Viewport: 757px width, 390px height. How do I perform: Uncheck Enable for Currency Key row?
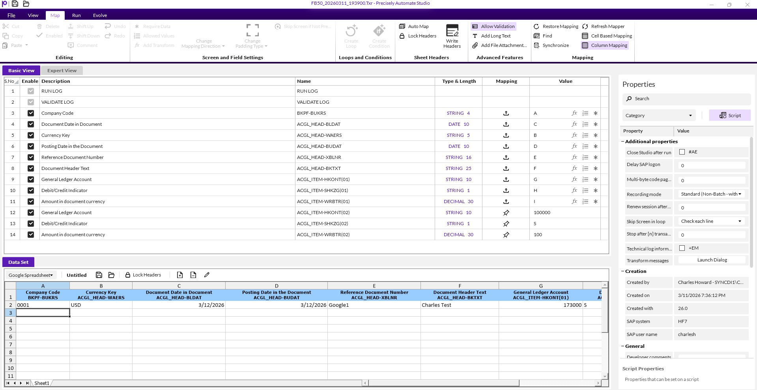[x=31, y=135]
